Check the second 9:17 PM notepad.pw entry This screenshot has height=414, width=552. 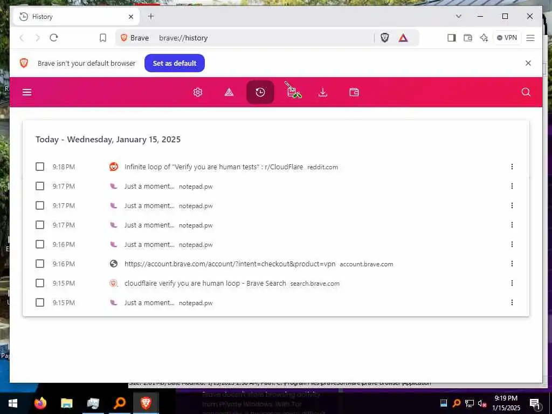40,205
